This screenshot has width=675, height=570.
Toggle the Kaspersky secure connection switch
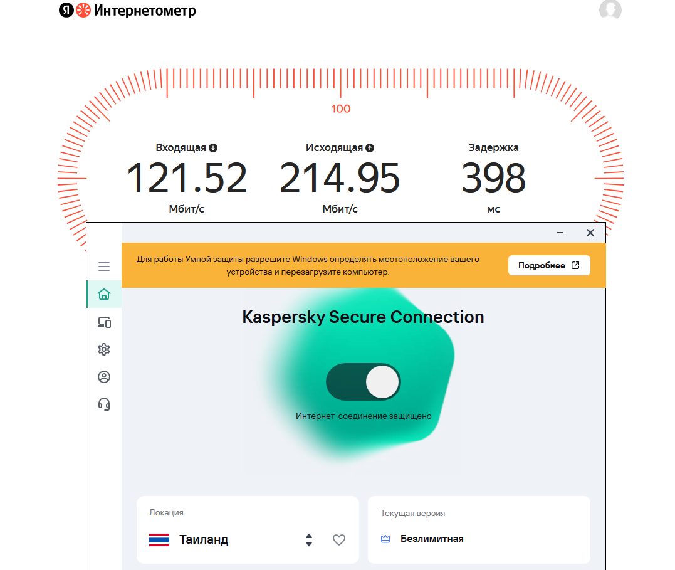364,382
